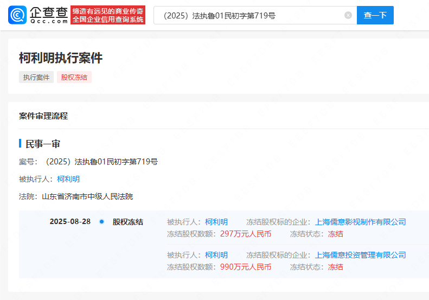Open 柯利明 link in second freeze record
The image size is (429, 300).
pos(216,255)
